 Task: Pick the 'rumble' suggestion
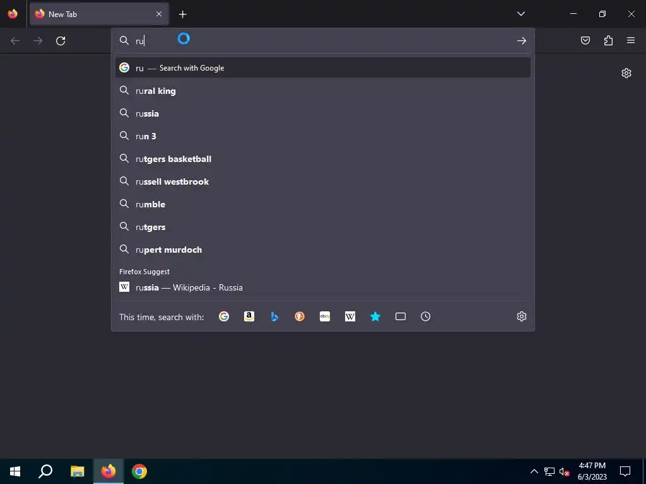pos(322,204)
